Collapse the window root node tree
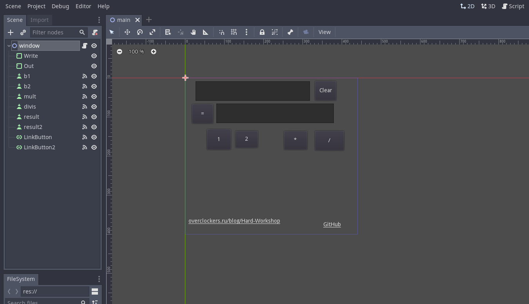 point(9,46)
